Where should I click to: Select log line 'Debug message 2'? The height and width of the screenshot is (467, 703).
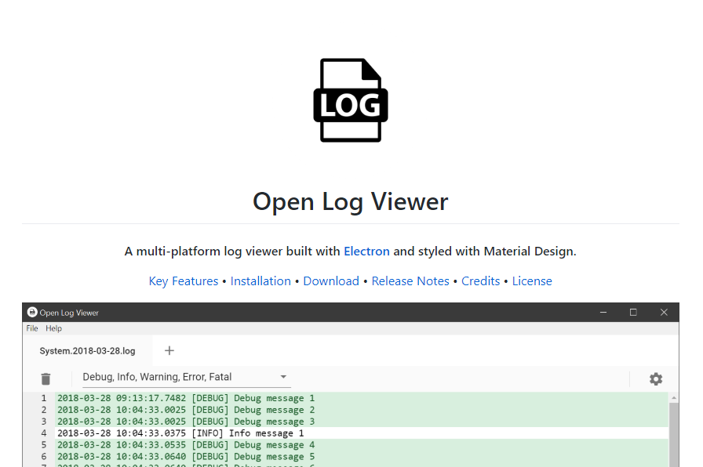tap(362, 410)
